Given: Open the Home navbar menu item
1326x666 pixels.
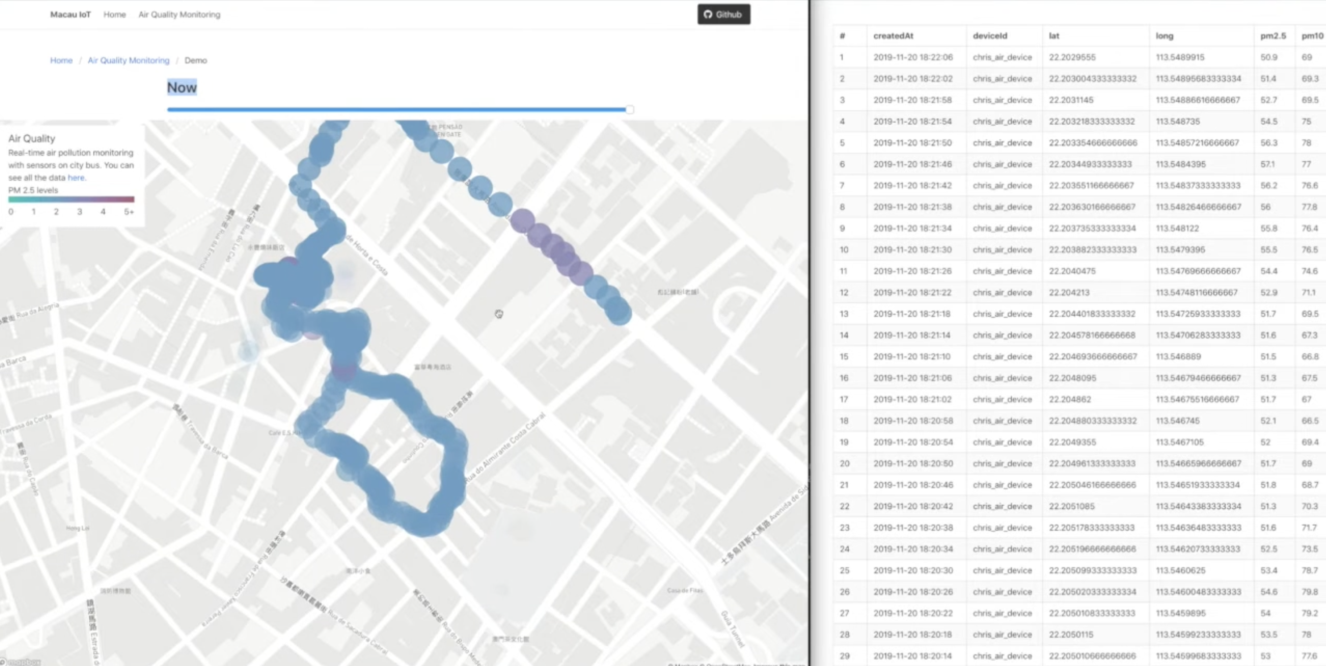Looking at the screenshot, I should click(x=114, y=14).
